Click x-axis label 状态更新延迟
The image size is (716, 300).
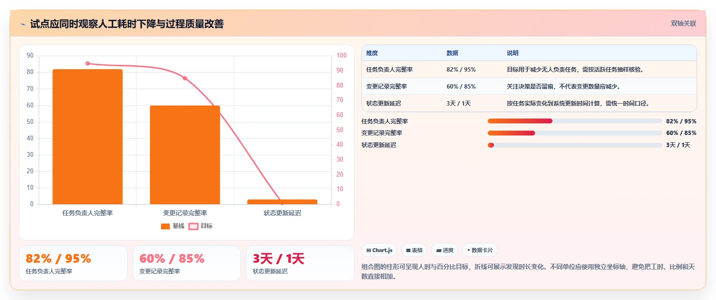pyautogui.click(x=282, y=213)
